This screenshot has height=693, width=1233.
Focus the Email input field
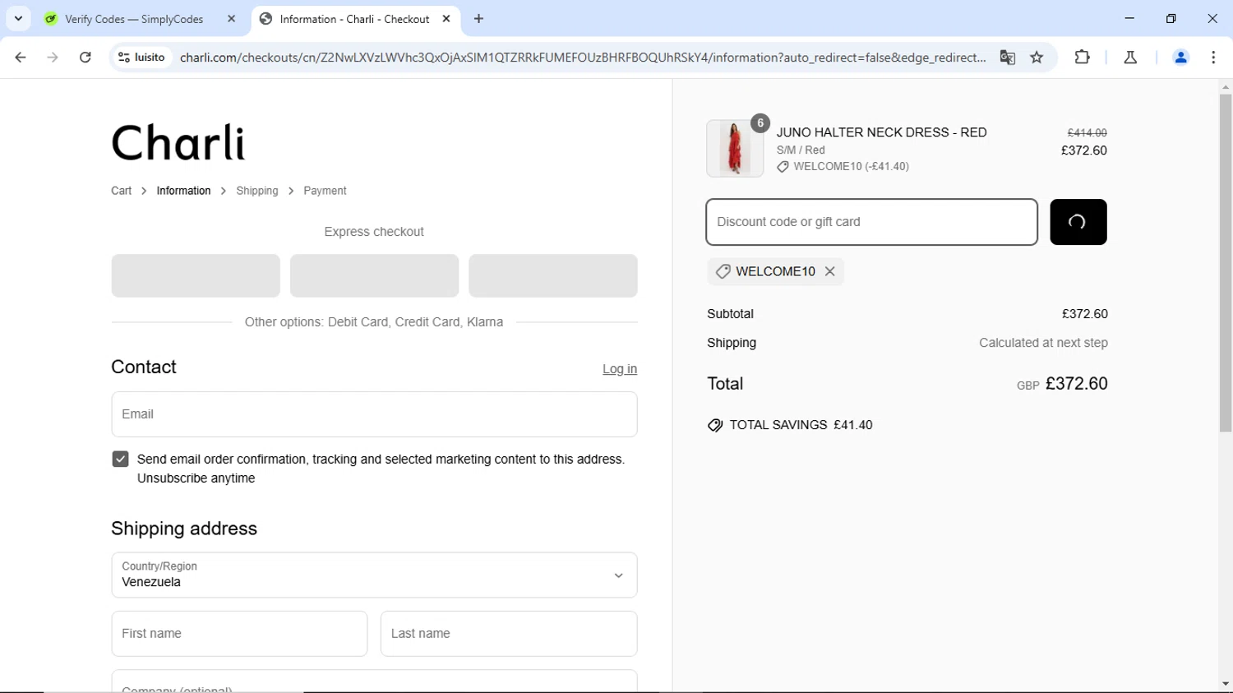[x=374, y=414]
